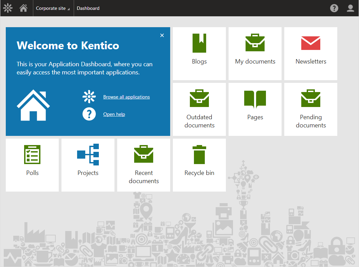Screen dimensions: 359x267
Task: Click the Outdated documents tile label
Action: [x=199, y=121]
